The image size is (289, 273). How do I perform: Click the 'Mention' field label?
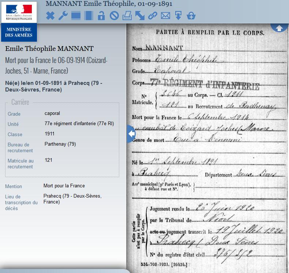(x=14, y=186)
